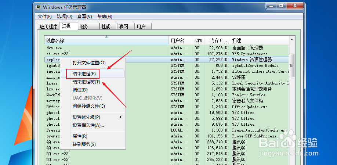
Task: Choose 转到服务(S) in context menu
Action: pyautogui.click(x=93, y=144)
